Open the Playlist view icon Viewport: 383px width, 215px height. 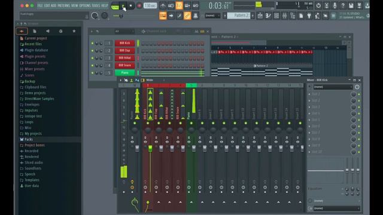pos(260,16)
